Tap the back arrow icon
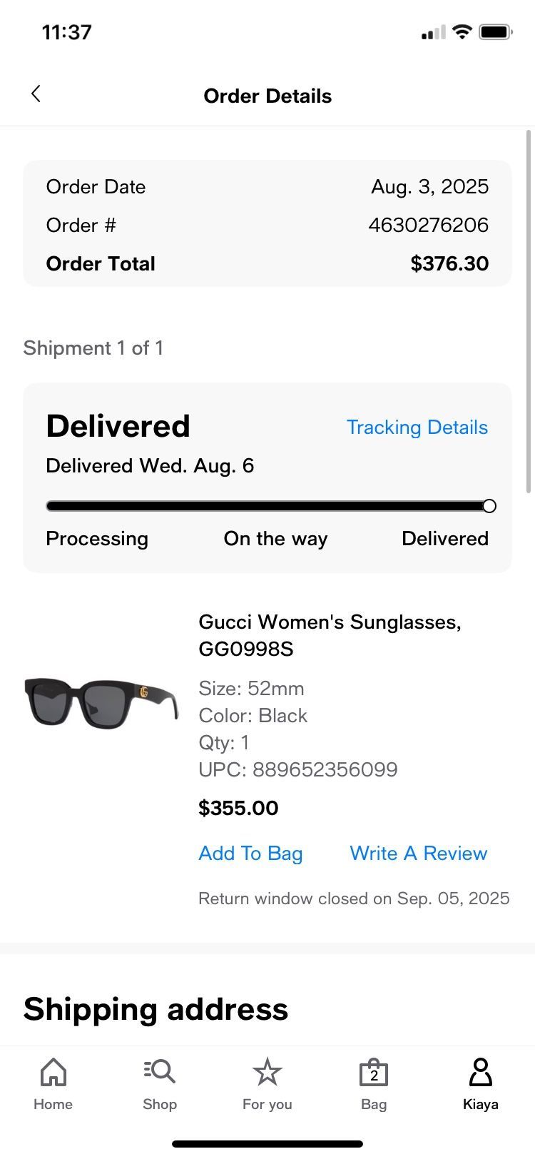Screen dimensions: 535x1159 coord(36,93)
